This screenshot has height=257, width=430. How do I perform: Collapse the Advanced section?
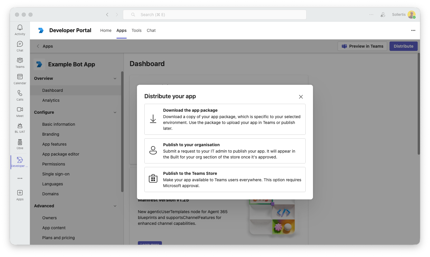(115, 206)
